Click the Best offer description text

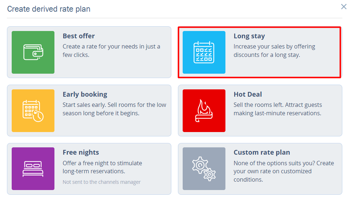[111, 51]
